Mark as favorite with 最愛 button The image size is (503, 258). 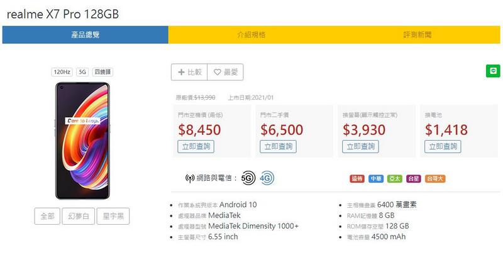[x=226, y=72]
